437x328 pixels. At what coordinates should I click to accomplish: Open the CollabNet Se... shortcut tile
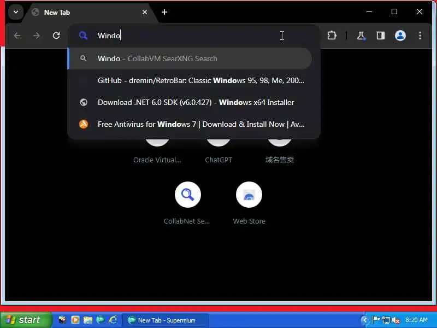187,195
